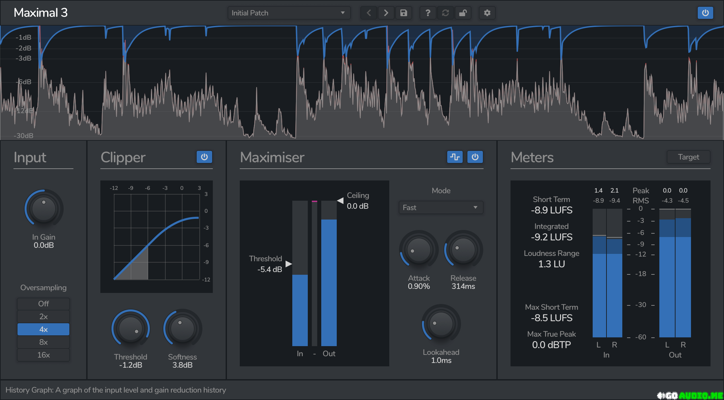Click the Maximiser waveform pulse icon
This screenshot has height=400, width=724.
tap(455, 157)
